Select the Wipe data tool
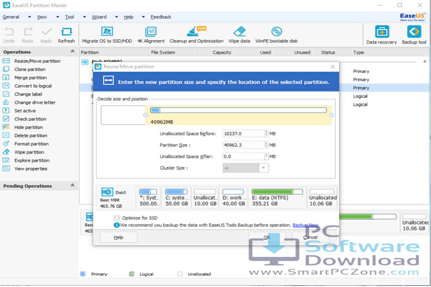Viewport: 431px width, 287px height. (x=239, y=35)
